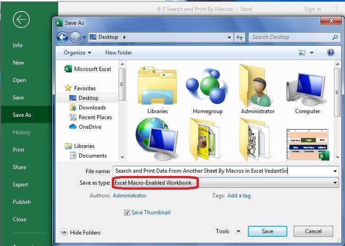Click Microsoft Excel in navigation pane
This screenshot has width=345, height=246.
[x=88, y=69]
